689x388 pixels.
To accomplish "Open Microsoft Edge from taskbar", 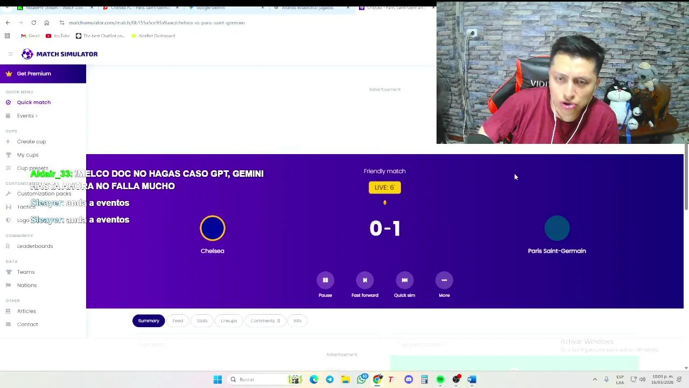I will point(314,379).
